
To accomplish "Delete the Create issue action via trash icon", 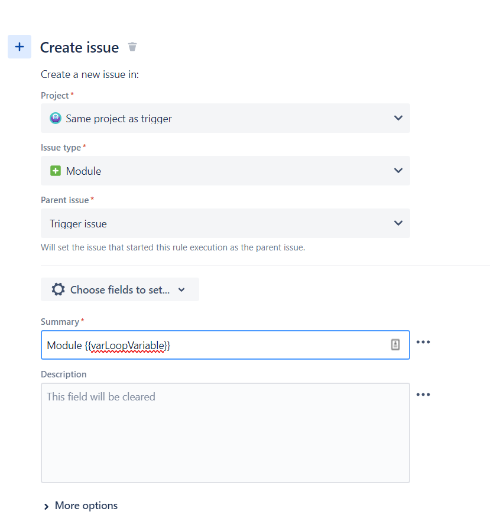I will coord(132,47).
